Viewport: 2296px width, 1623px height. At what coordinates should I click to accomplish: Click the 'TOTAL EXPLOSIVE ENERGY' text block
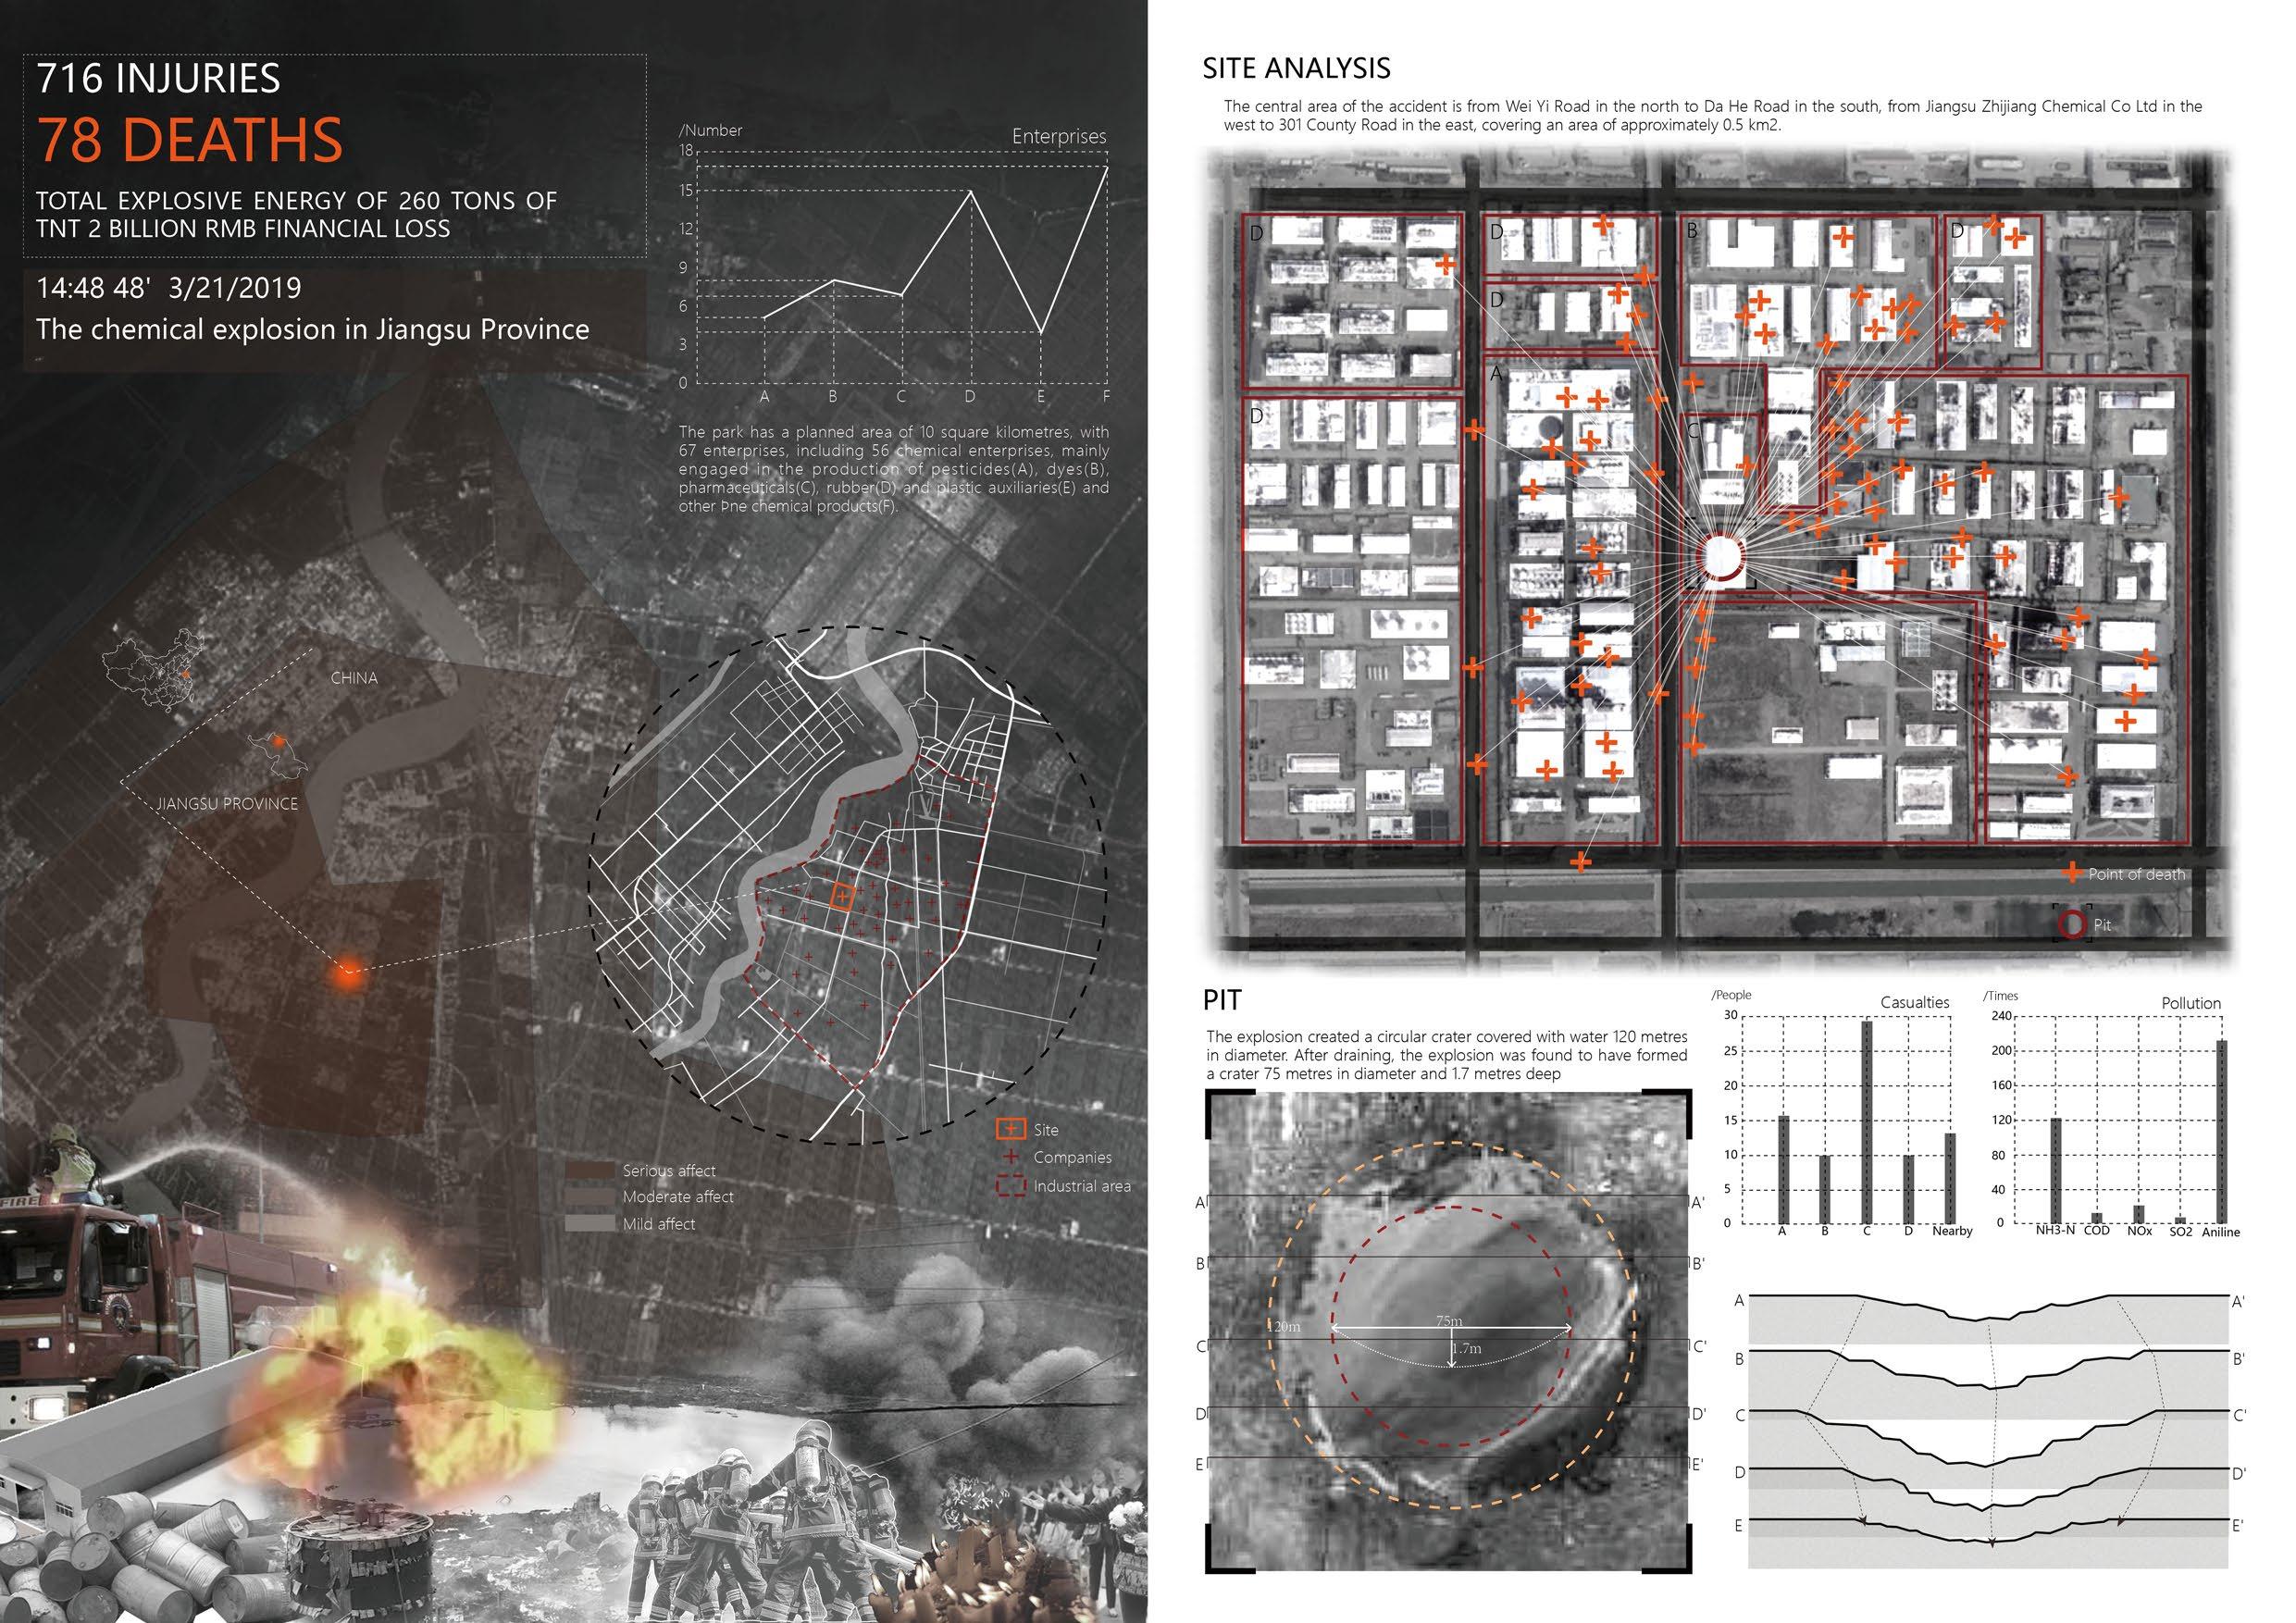(x=297, y=214)
